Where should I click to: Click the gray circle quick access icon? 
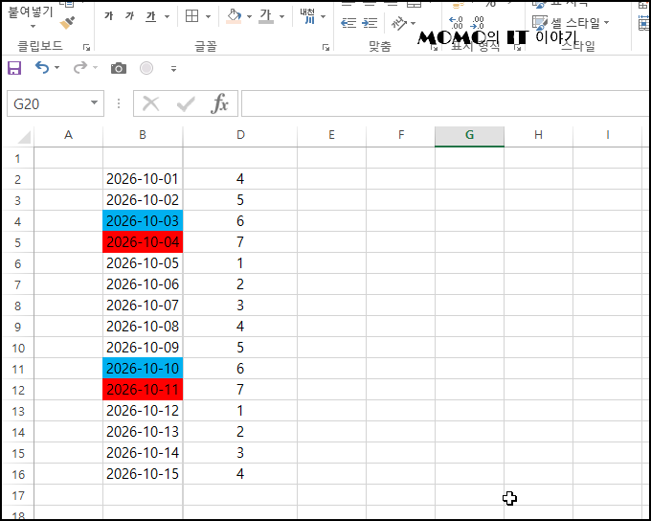point(146,68)
